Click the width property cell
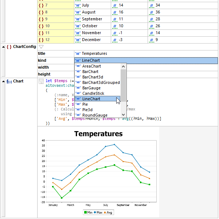Viewport: 219px width, 219px height. pyautogui.click(x=55, y=68)
